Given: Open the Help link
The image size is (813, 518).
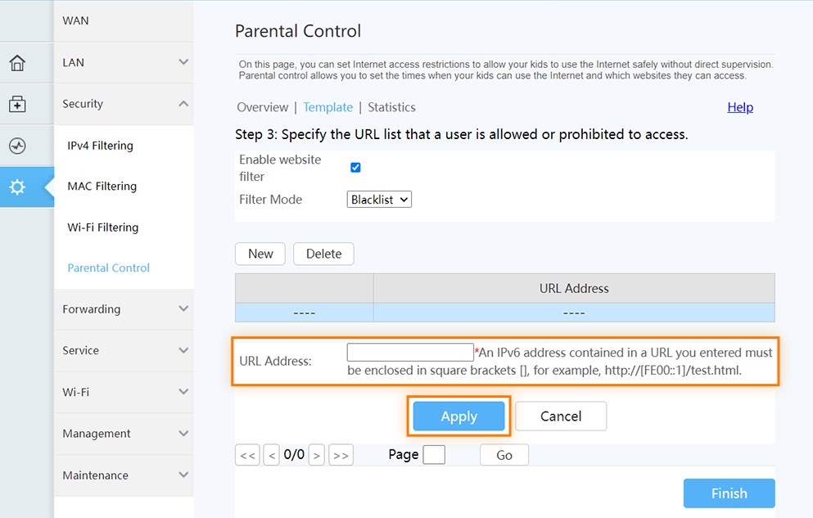Looking at the screenshot, I should (x=740, y=107).
